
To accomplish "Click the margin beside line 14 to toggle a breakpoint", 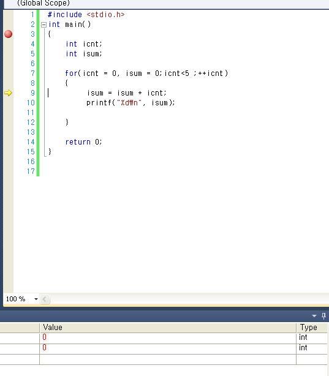I will (8, 141).
